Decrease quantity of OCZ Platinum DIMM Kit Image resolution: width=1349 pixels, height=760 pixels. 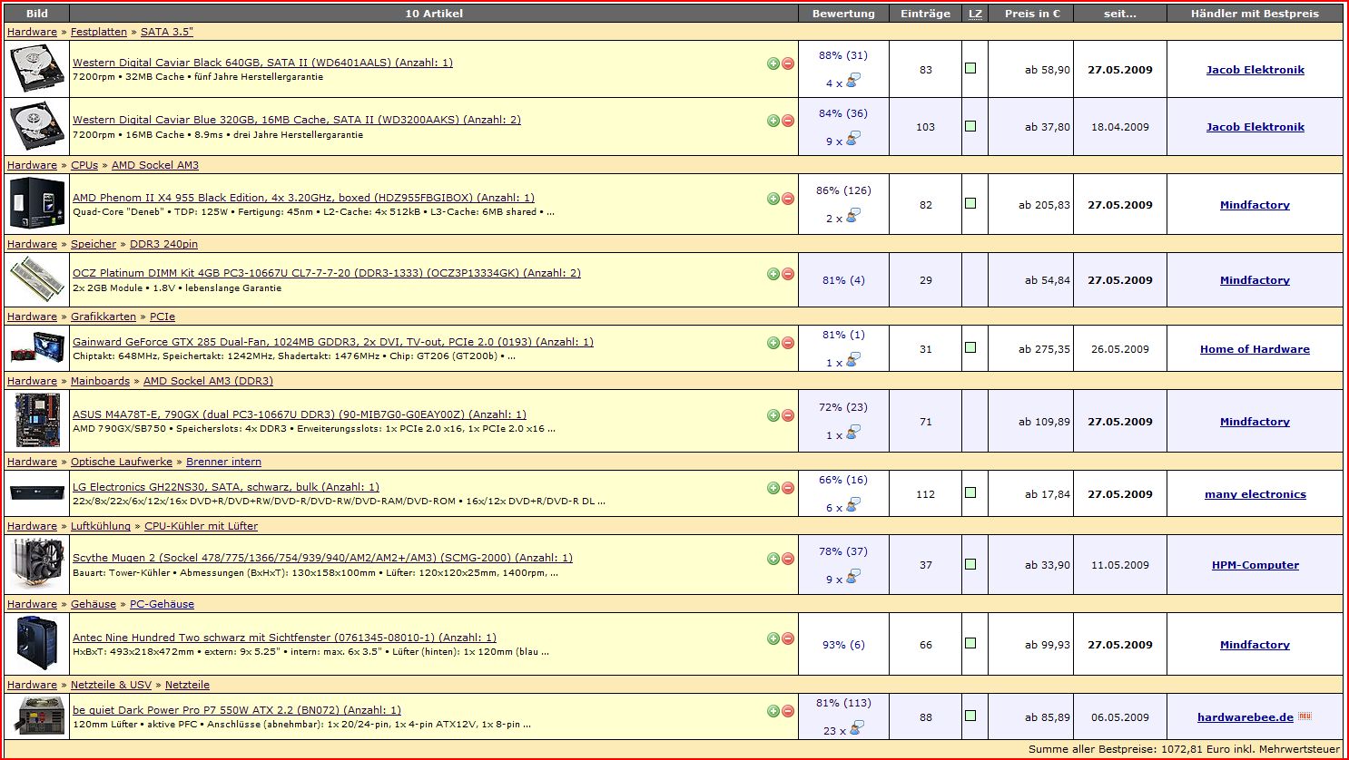point(788,274)
